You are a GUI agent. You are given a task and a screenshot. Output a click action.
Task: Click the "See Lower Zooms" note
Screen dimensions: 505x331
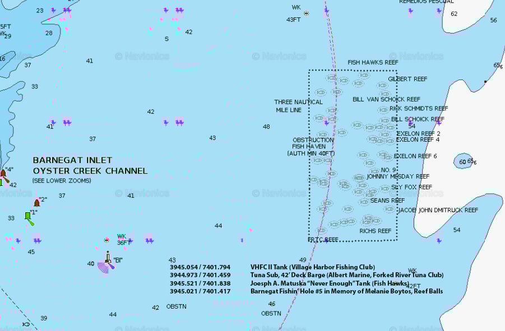pos(62,180)
